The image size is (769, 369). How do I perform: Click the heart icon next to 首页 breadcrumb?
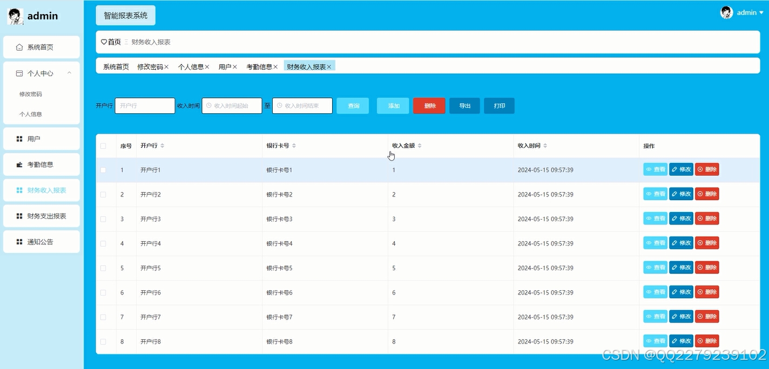104,42
